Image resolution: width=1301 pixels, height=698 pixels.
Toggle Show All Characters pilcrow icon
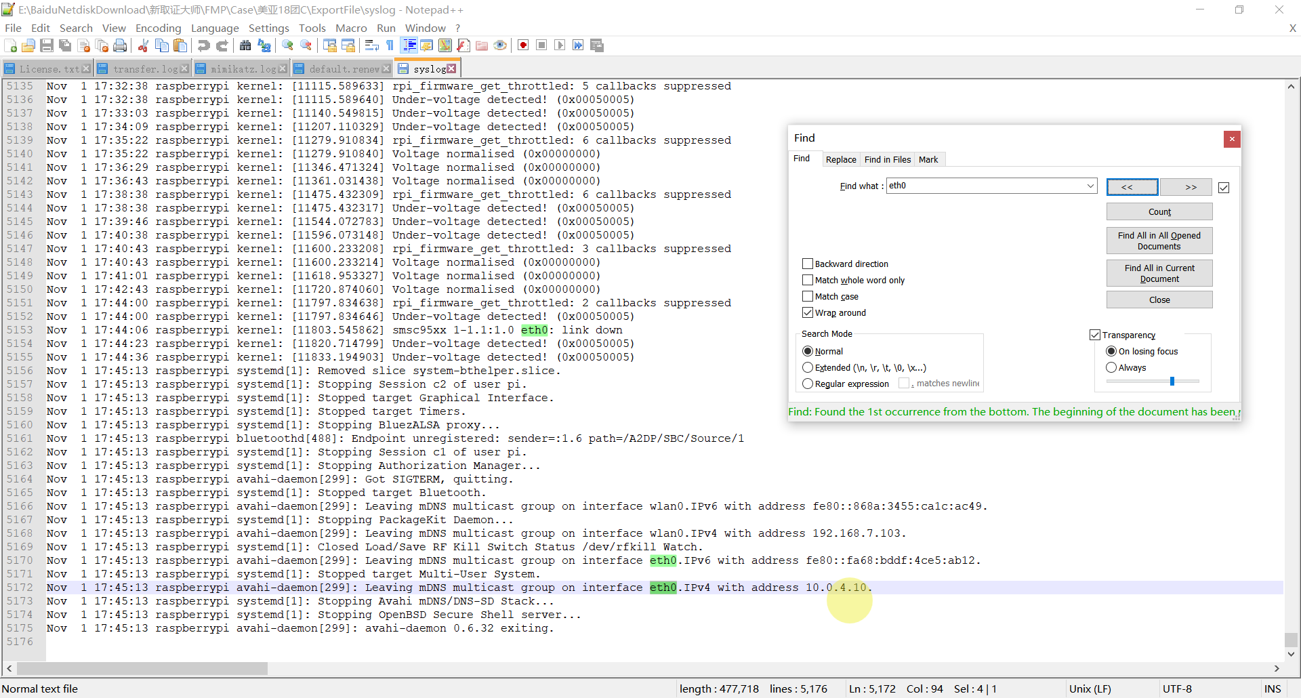(x=390, y=45)
